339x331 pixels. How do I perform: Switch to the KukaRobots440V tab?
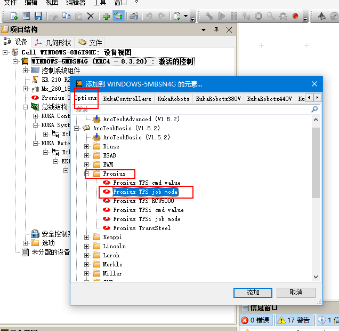coord(269,99)
